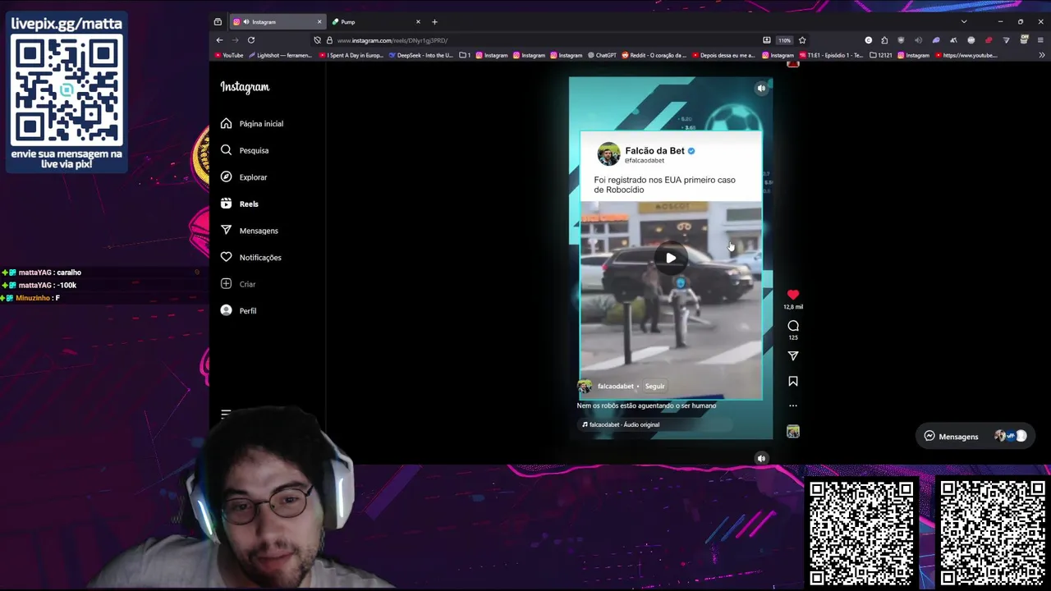
Task: Open the Reddit bookmark
Action: click(654, 56)
